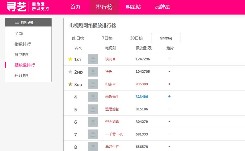Click the 趋势 column header
Screen dimensions: 245x151
170,48
